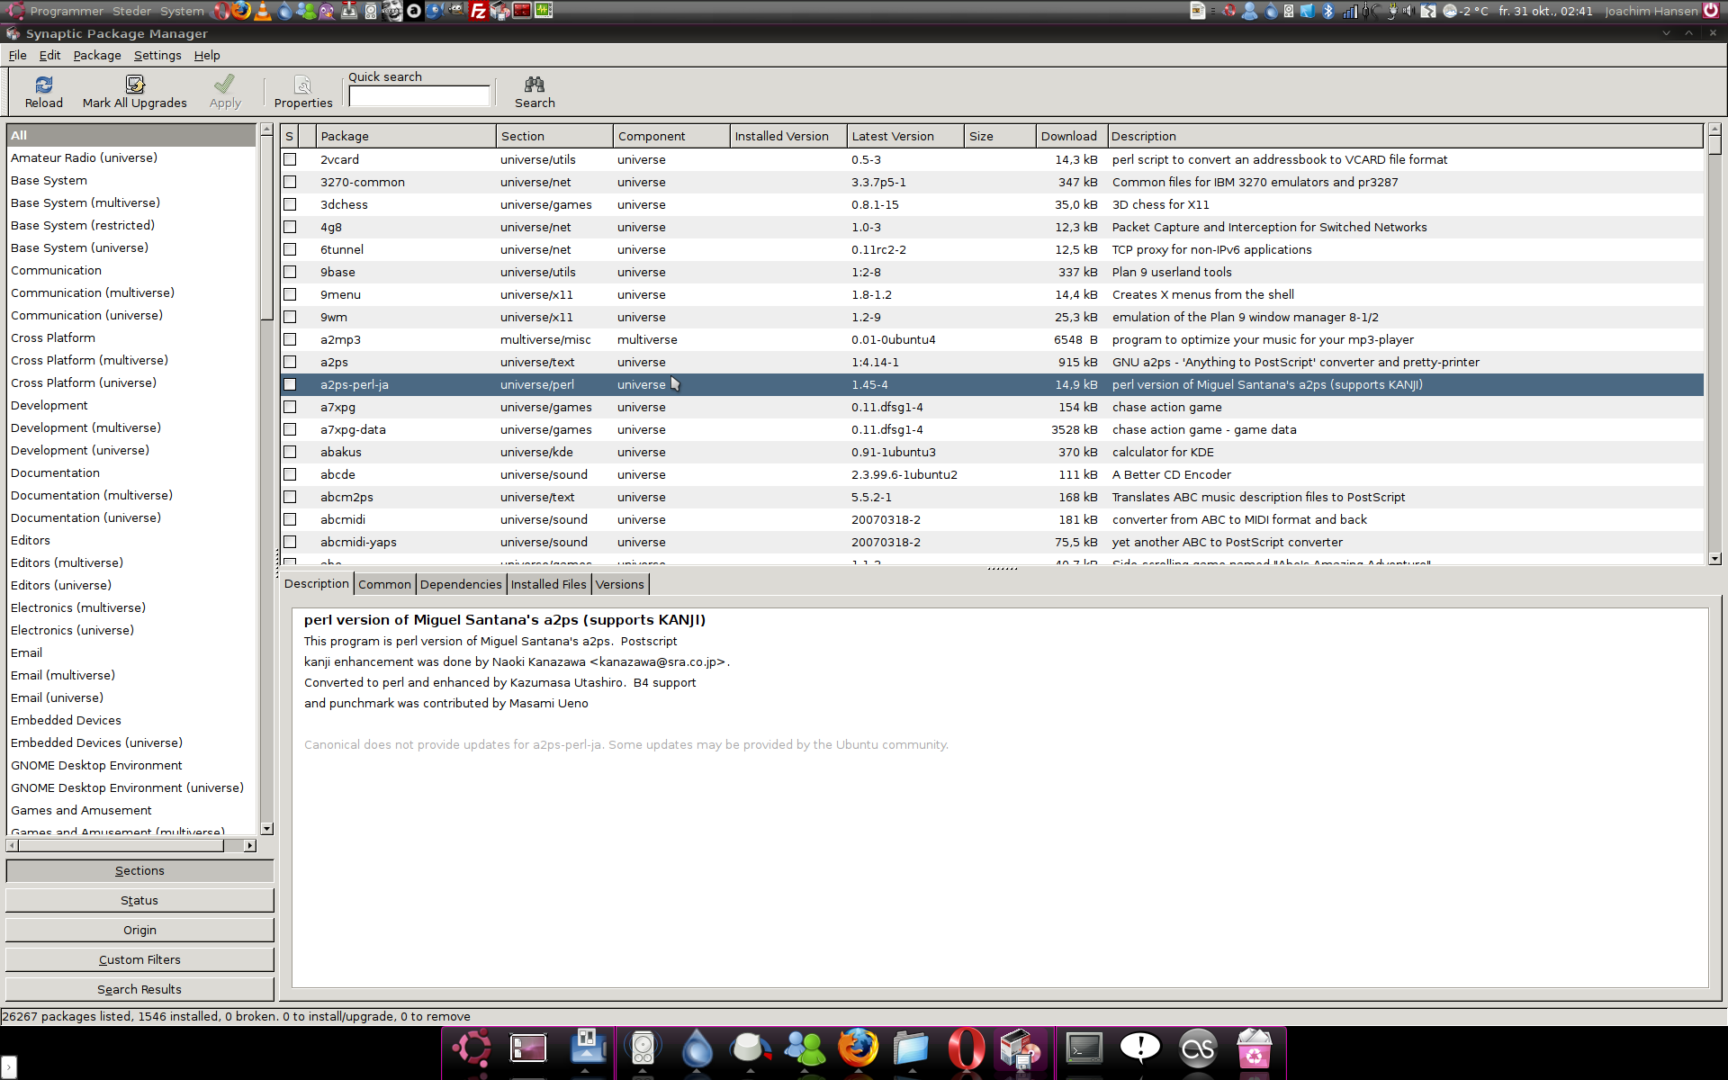The height and width of the screenshot is (1080, 1728).
Task: Open the weather applet showing -2 °C
Action: pos(1465,11)
